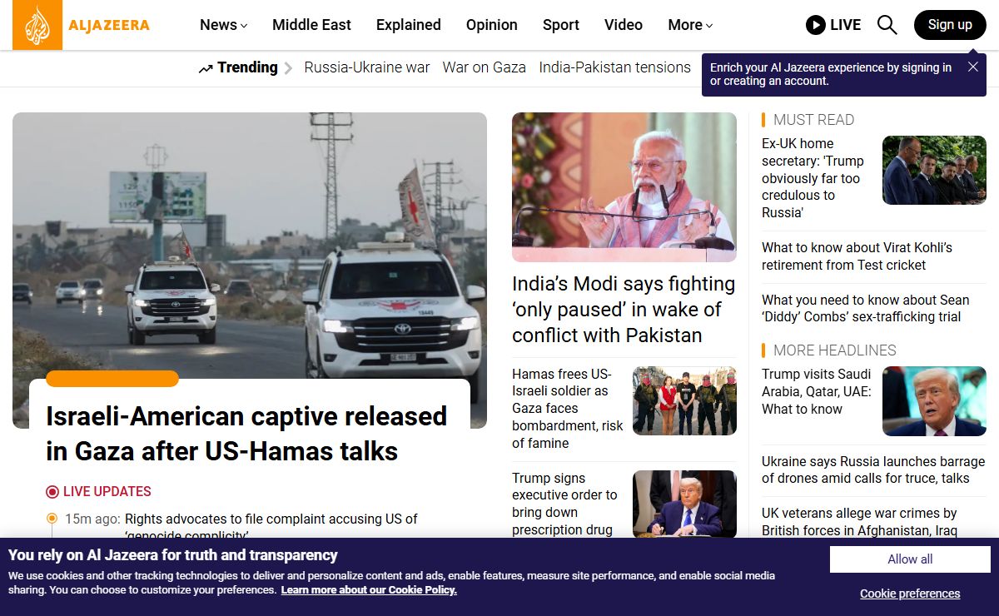Open the Sport section
Screen dimensions: 999x616
tap(561, 25)
